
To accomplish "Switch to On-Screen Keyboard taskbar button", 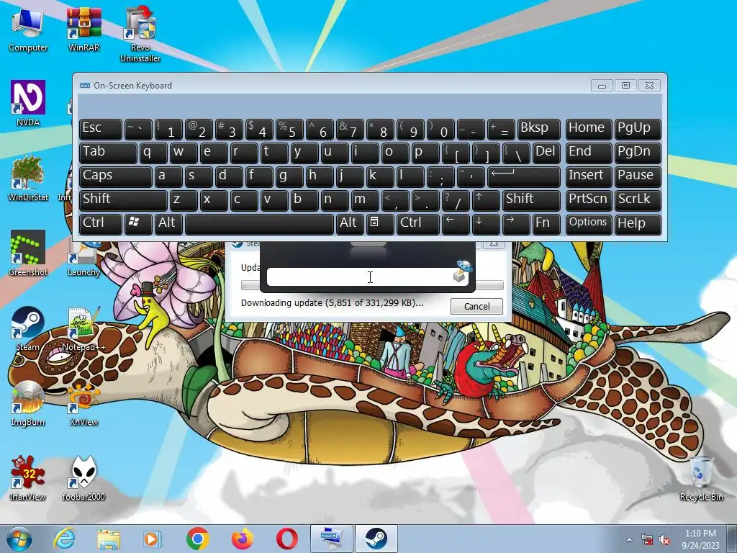I will [331, 539].
